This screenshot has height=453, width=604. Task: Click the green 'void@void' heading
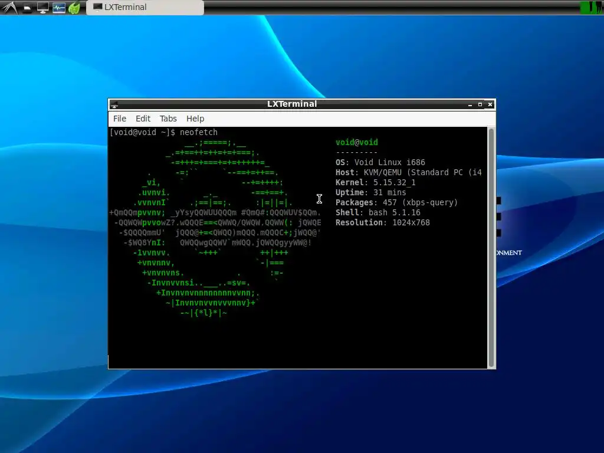pyautogui.click(x=357, y=142)
